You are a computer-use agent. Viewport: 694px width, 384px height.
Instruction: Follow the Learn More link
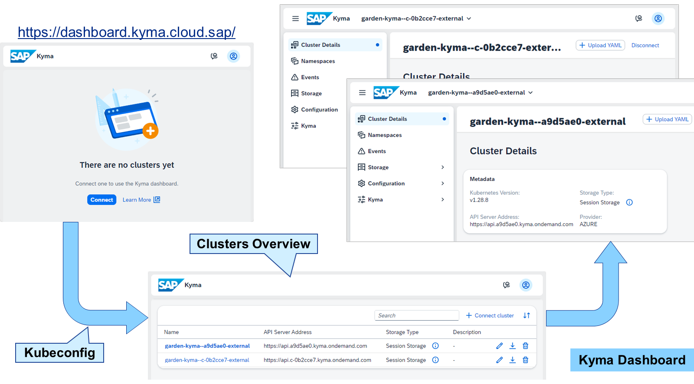coord(141,200)
